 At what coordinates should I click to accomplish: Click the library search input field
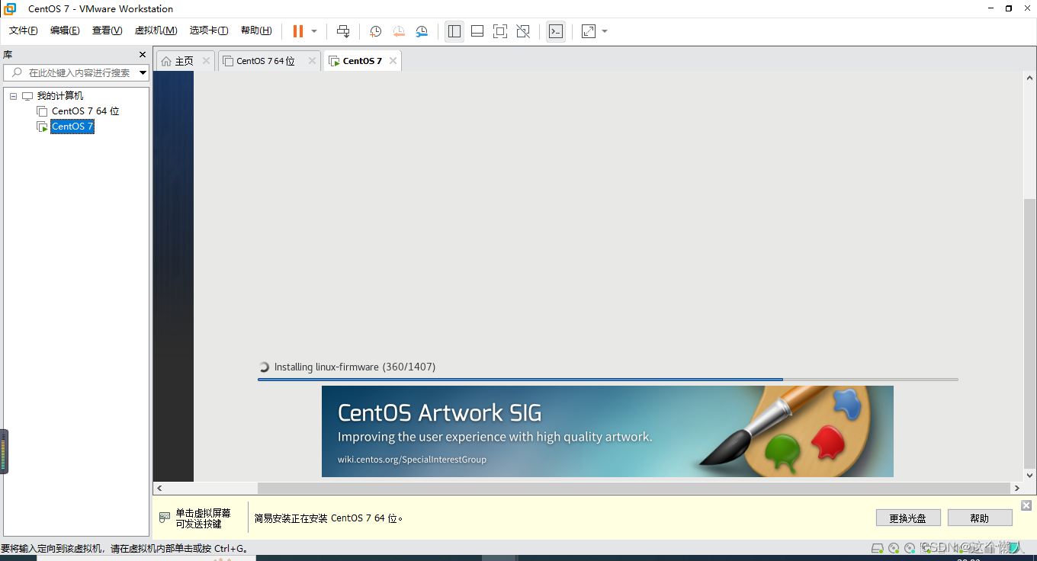coord(75,73)
